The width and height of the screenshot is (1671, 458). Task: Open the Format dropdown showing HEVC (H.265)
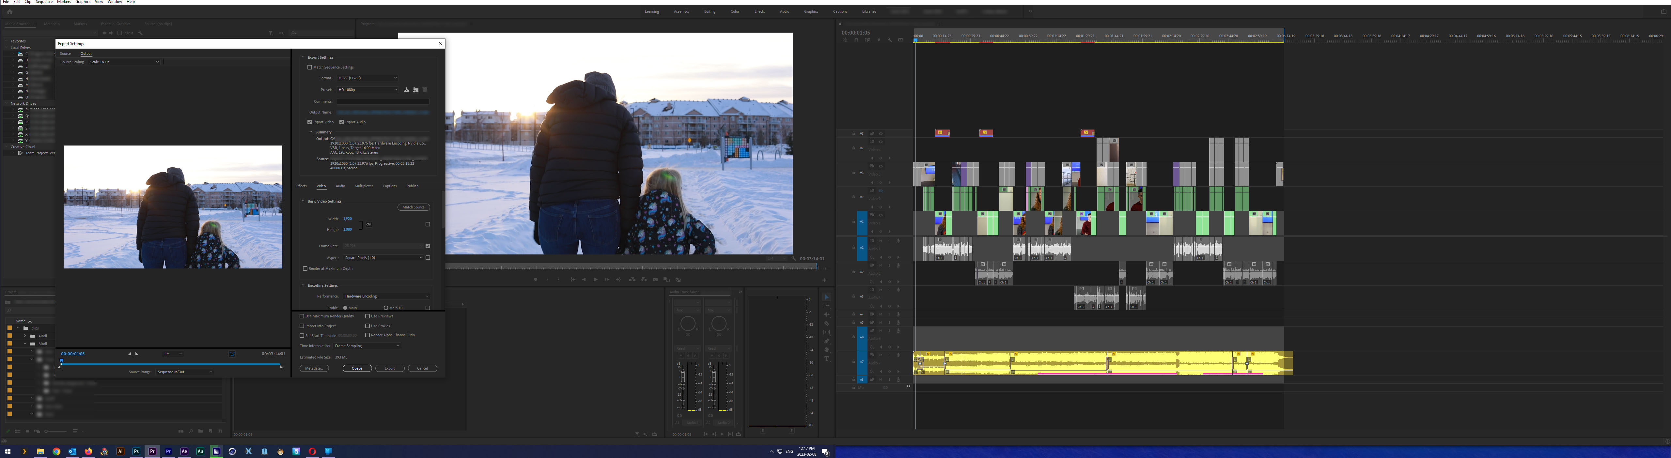(x=367, y=78)
